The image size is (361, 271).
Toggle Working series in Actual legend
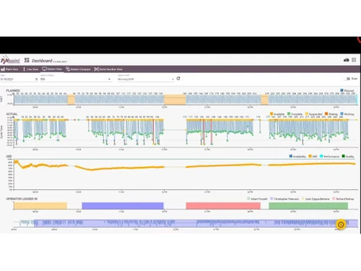(x=347, y=113)
